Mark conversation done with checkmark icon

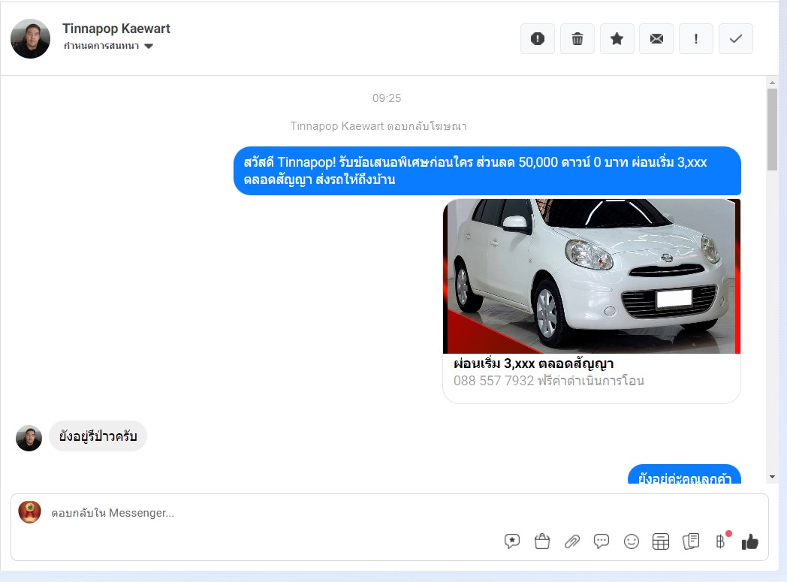pyautogui.click(x=736, y=38)
